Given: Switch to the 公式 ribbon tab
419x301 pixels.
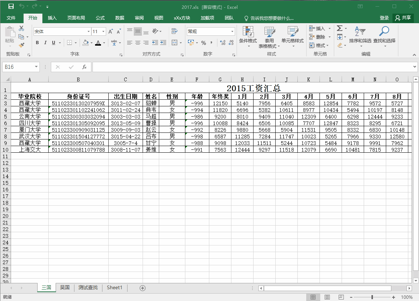Looking at the screenshot, I should point(100,18).
